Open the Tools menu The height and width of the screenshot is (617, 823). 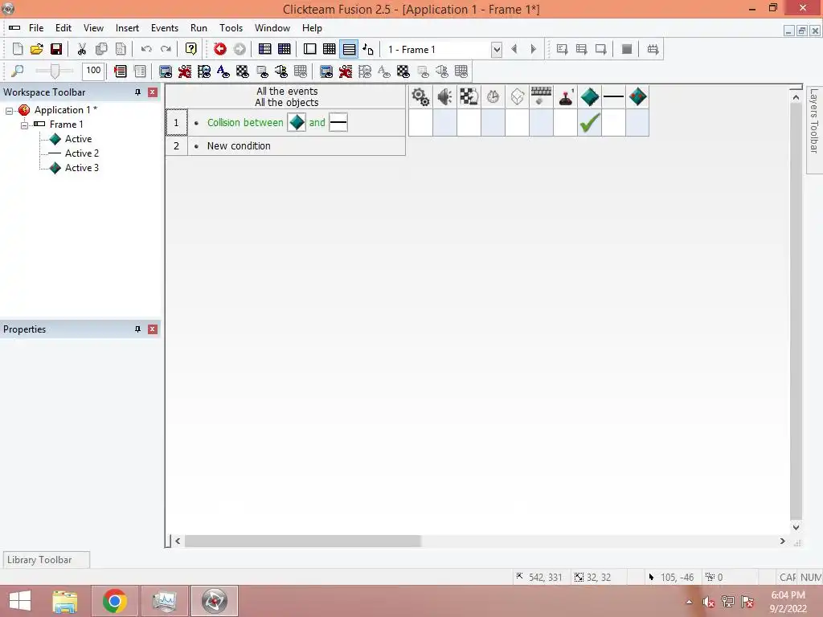pyautogui.click(x=231, y=28)
